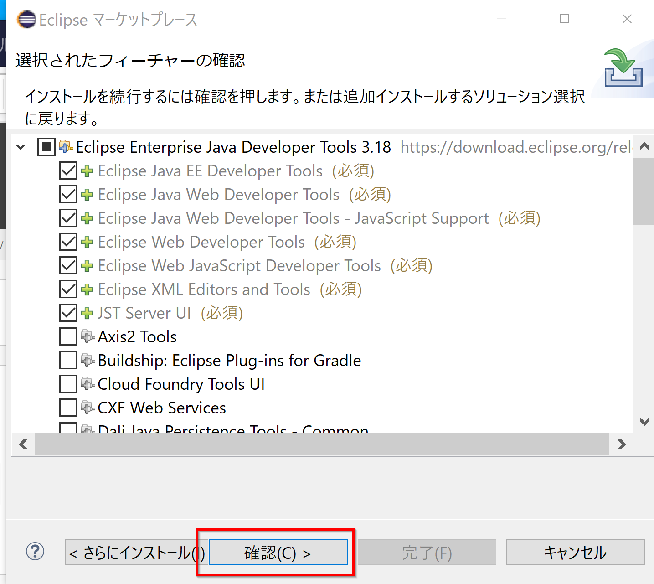This screenshot has width=654, height=584.
Task: Click the vertical scrollbar thumb
Action: coord(644,191)
